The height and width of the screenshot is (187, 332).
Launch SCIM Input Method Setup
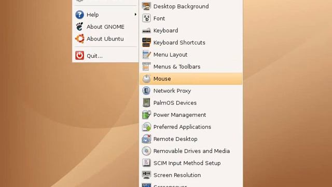point(191,163)
